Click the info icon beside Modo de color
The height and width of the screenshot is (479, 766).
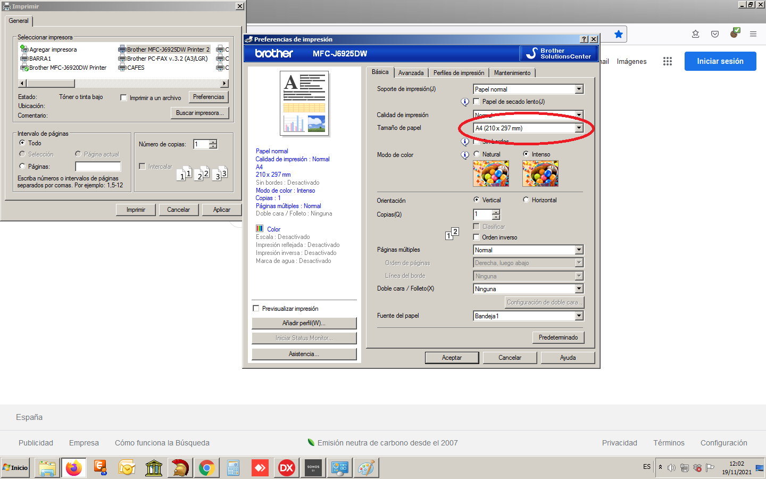[x=465, y=155]
